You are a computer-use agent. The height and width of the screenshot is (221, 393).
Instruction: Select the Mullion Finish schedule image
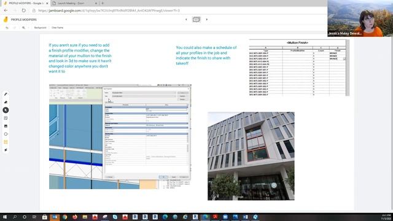point(299,68)
